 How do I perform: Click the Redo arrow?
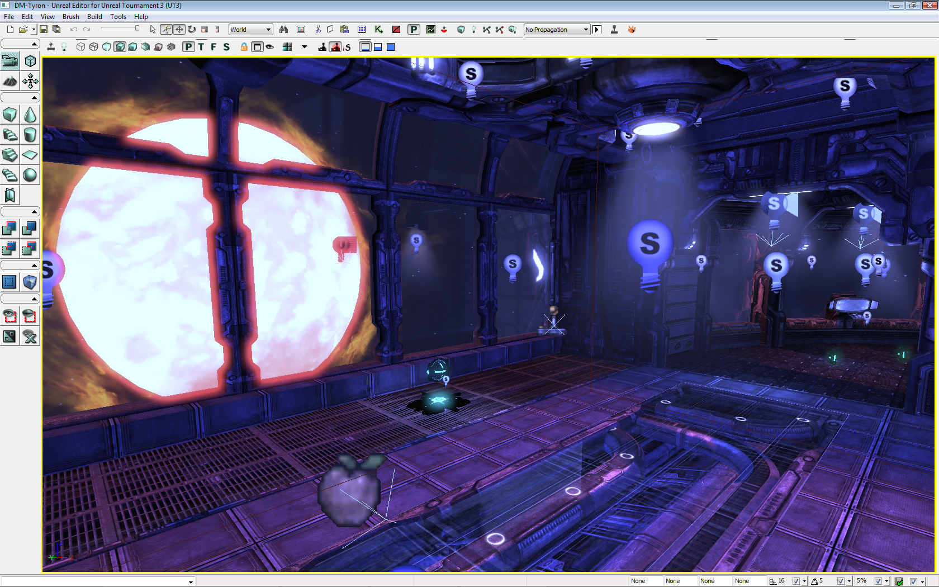click(87, 30)
